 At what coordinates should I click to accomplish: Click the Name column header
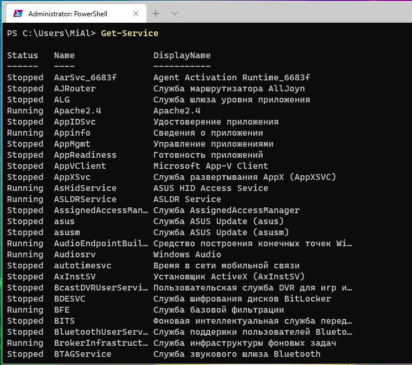pos(65,55)
